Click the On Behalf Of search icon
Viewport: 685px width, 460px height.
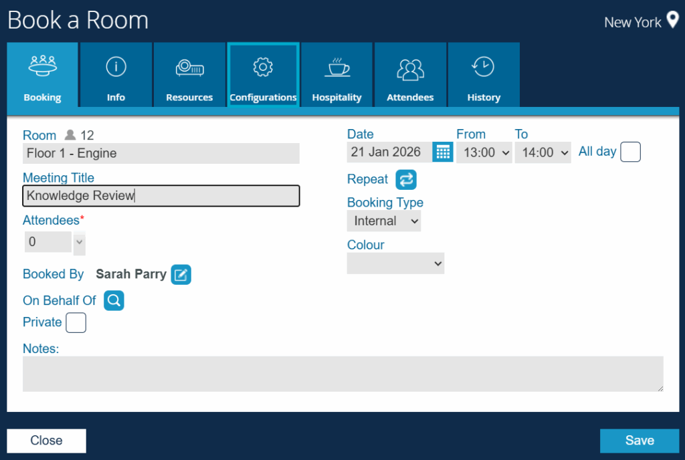click(x=114, y=301)
